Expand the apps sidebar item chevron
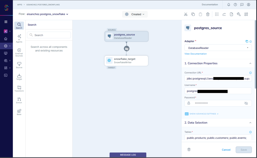This screenshot has height=158, width=257. pos(10,46)
